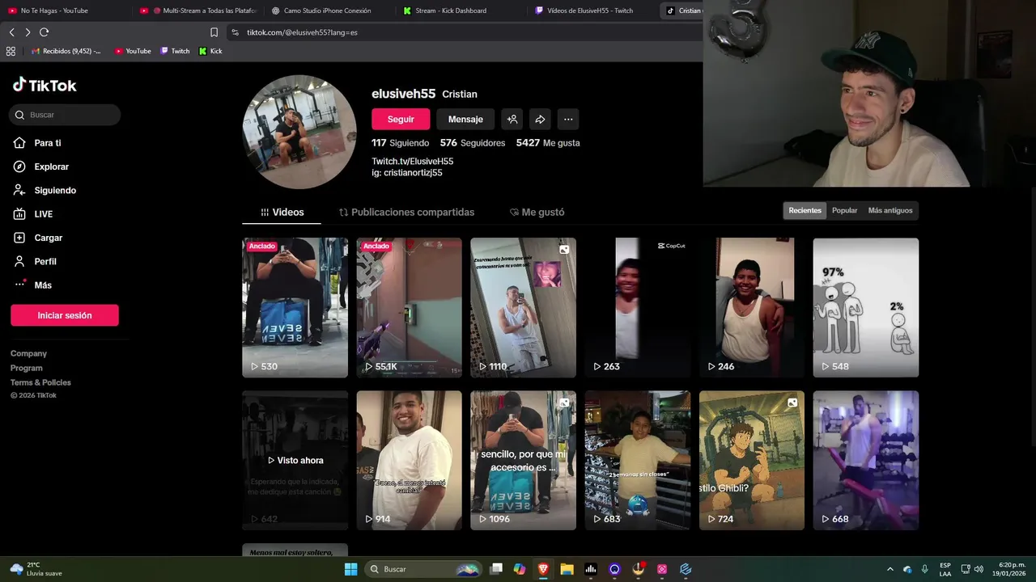Open video with 1110 views
1036x582 pixels.
pos(523,307)
